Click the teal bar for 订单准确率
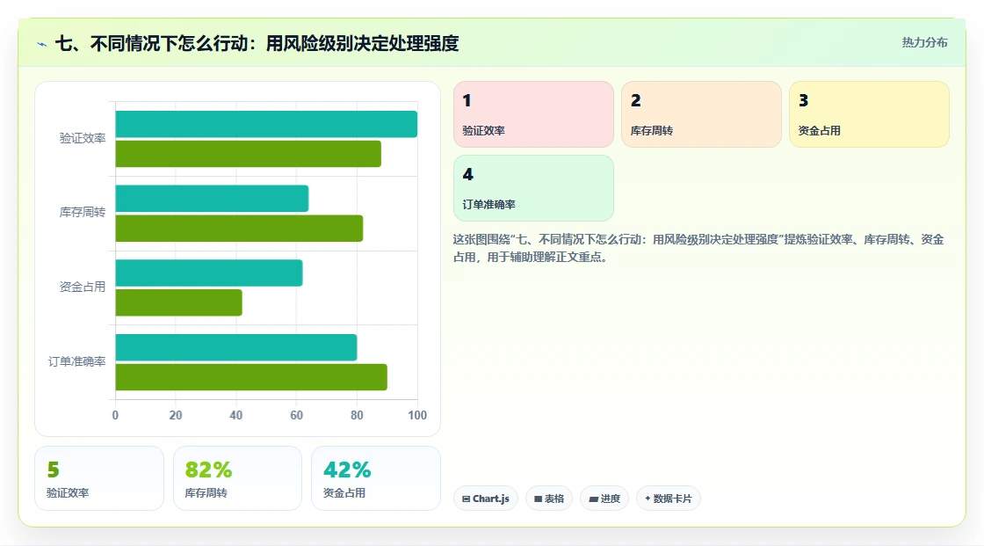Screen dimensions: 984x546 click(x=236, y=347)
